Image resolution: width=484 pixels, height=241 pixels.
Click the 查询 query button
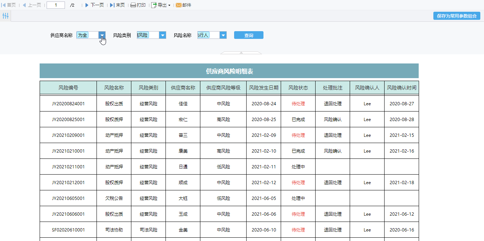point(248,35)
